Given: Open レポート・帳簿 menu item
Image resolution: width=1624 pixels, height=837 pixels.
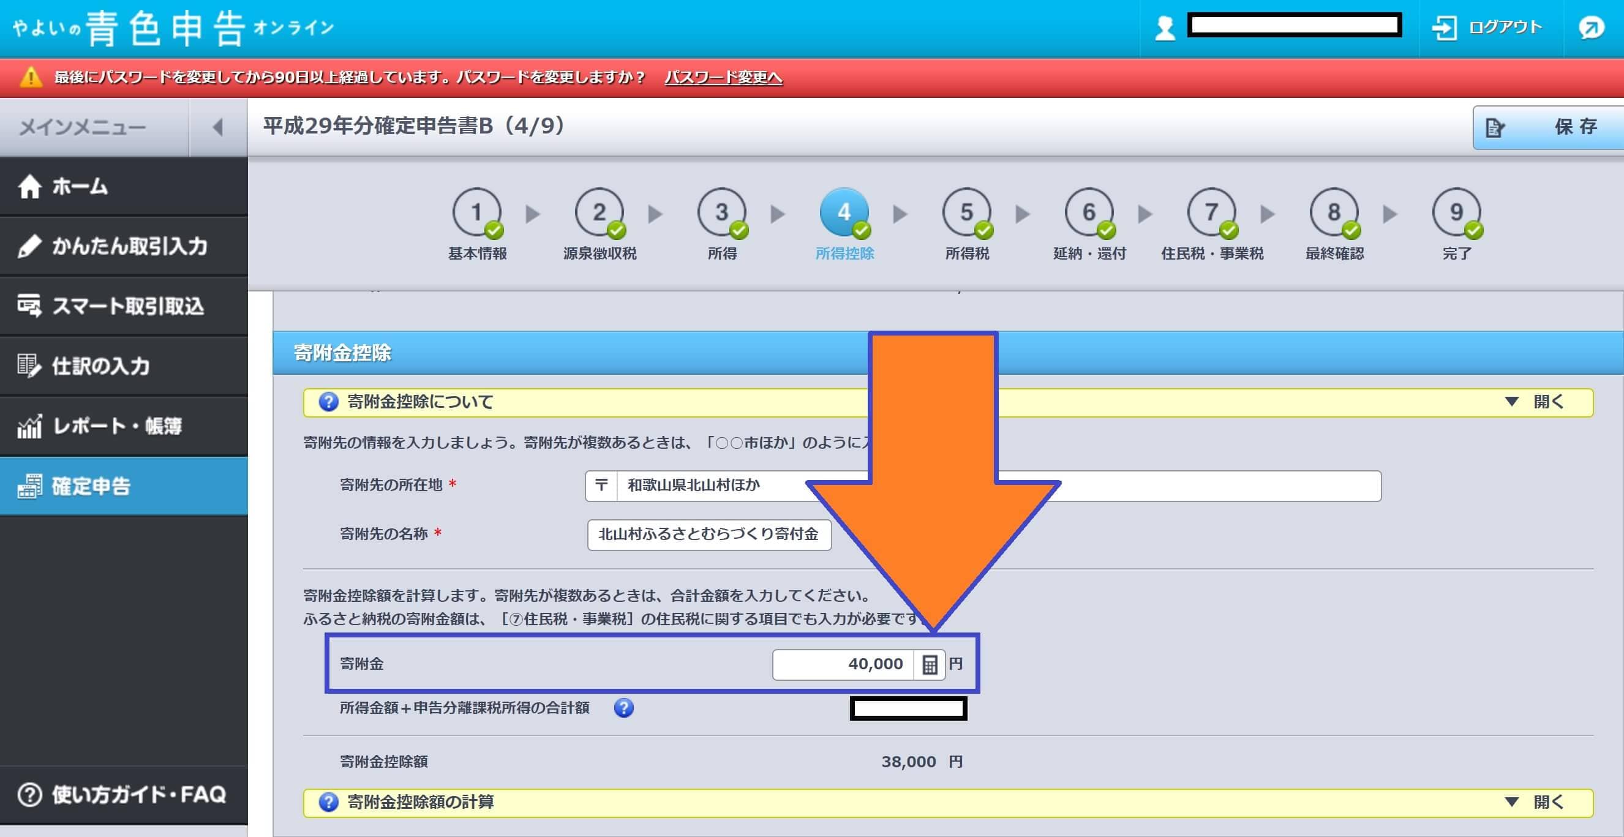Looking at the screenshot, I should [x=124, y=426].
